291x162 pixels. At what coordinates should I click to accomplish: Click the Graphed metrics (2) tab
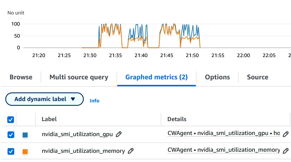click(x=156, y=77)
